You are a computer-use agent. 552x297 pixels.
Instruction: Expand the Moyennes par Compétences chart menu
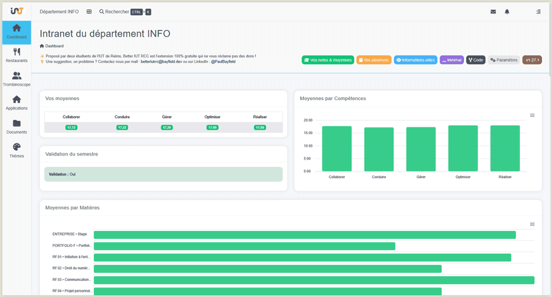[532, 115]
